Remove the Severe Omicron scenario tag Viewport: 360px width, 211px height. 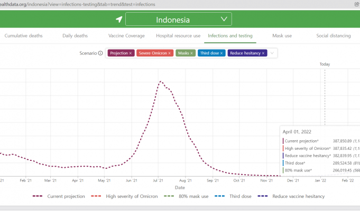(x=169, y=53)
